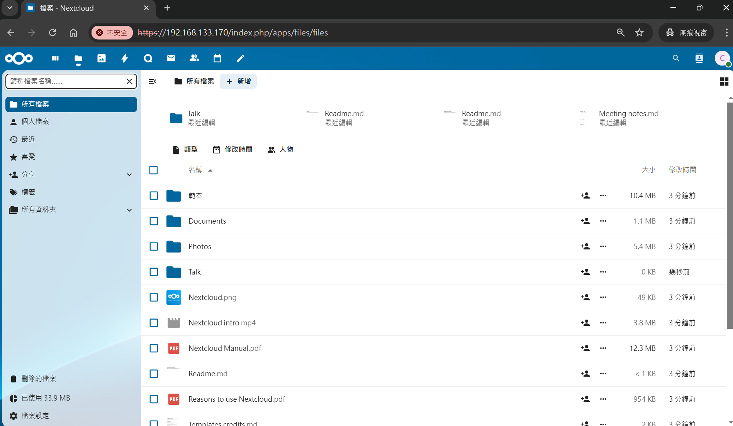Open the Photos app icon in top bar
The image size is (733, 426).
(102, 58)
